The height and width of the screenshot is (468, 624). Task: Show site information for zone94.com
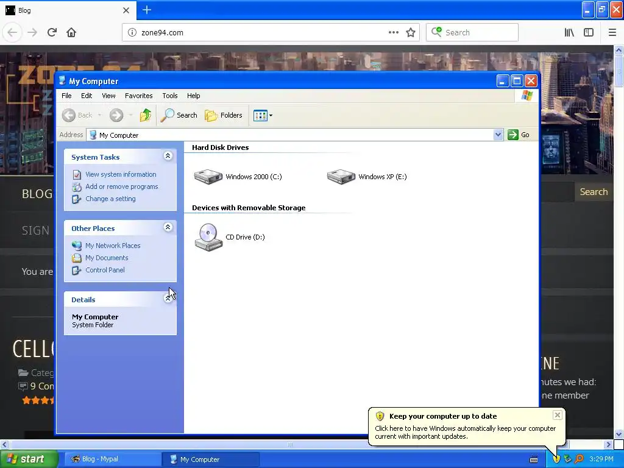point(132,33)
